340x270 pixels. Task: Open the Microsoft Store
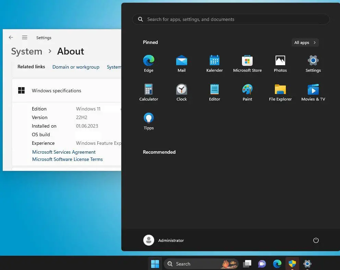pos(247,63)
